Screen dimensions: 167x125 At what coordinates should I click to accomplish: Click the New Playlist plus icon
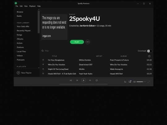[18, 73]
